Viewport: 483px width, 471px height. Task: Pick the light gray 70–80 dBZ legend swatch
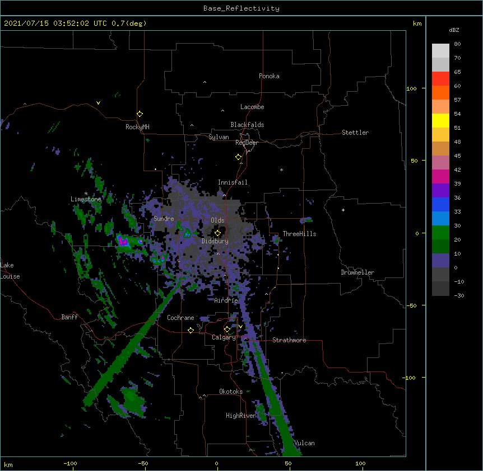[440, 51]
